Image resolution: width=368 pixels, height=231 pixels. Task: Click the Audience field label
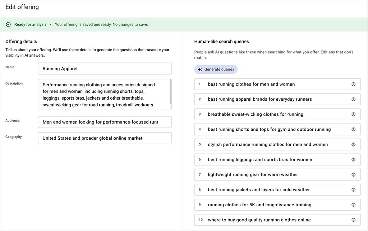pyautogui.click(x=13, y=121)
